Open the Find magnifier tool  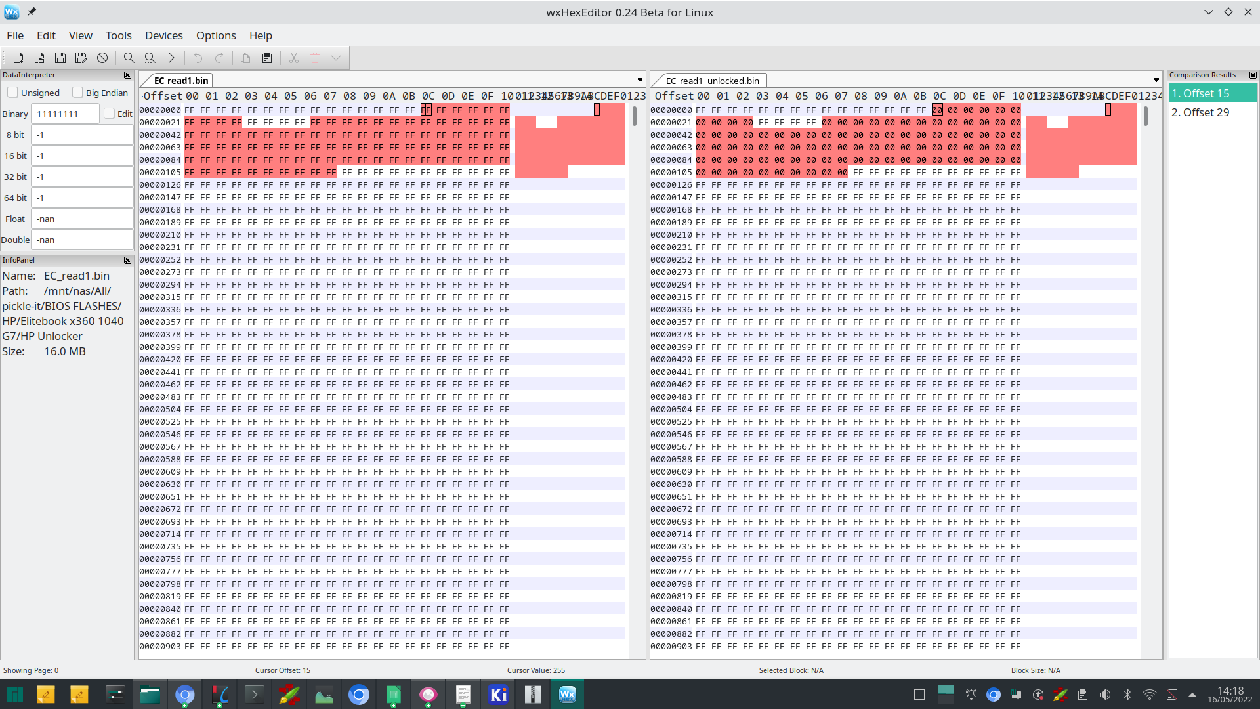coord(129,58)
